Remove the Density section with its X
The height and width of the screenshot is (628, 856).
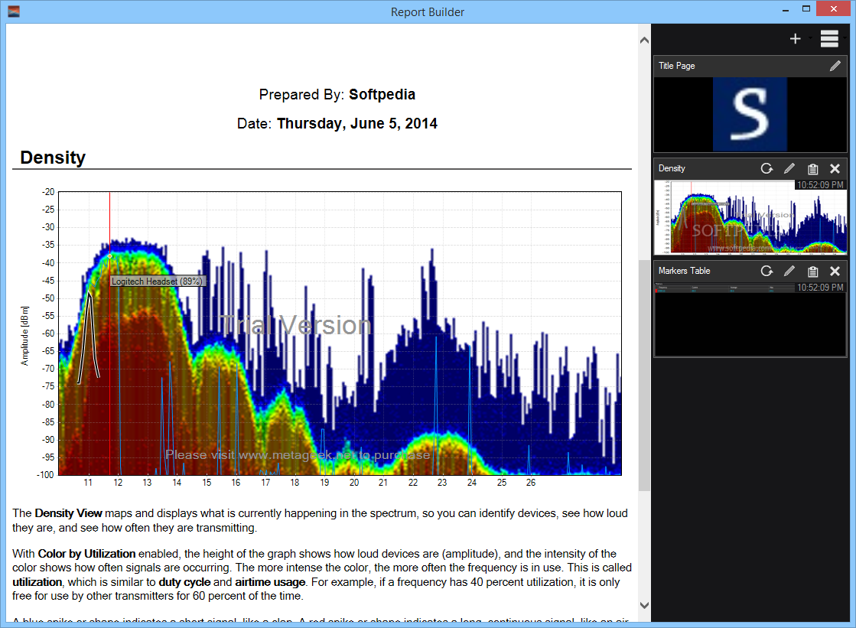(x=835, y=169)
